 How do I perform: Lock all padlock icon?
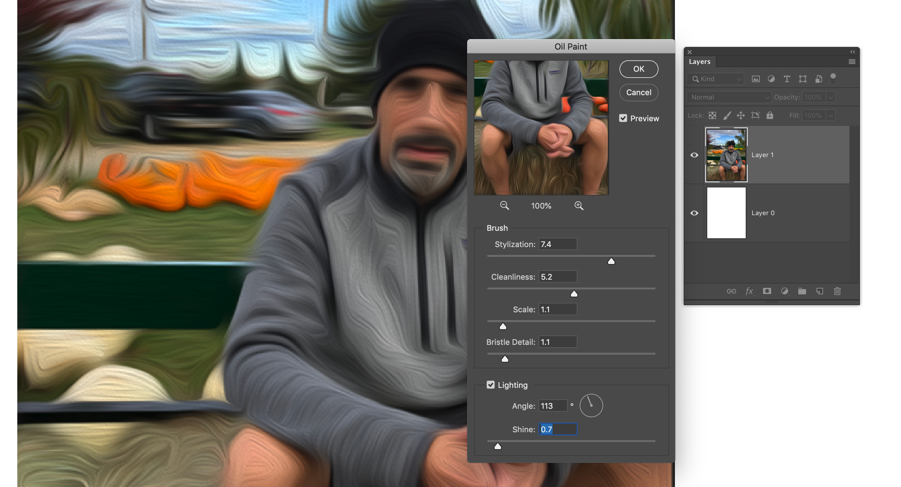[770, 115]
